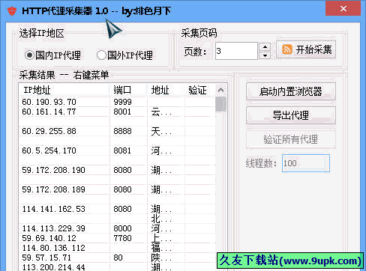This screenshot has width=366, height=271.
Task: Click address cell 天... in results
Action: pos(161,131)
